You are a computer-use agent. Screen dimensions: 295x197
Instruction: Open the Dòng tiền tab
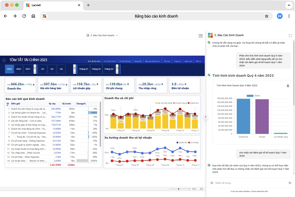pyautogui.click(x=138, y=61)
